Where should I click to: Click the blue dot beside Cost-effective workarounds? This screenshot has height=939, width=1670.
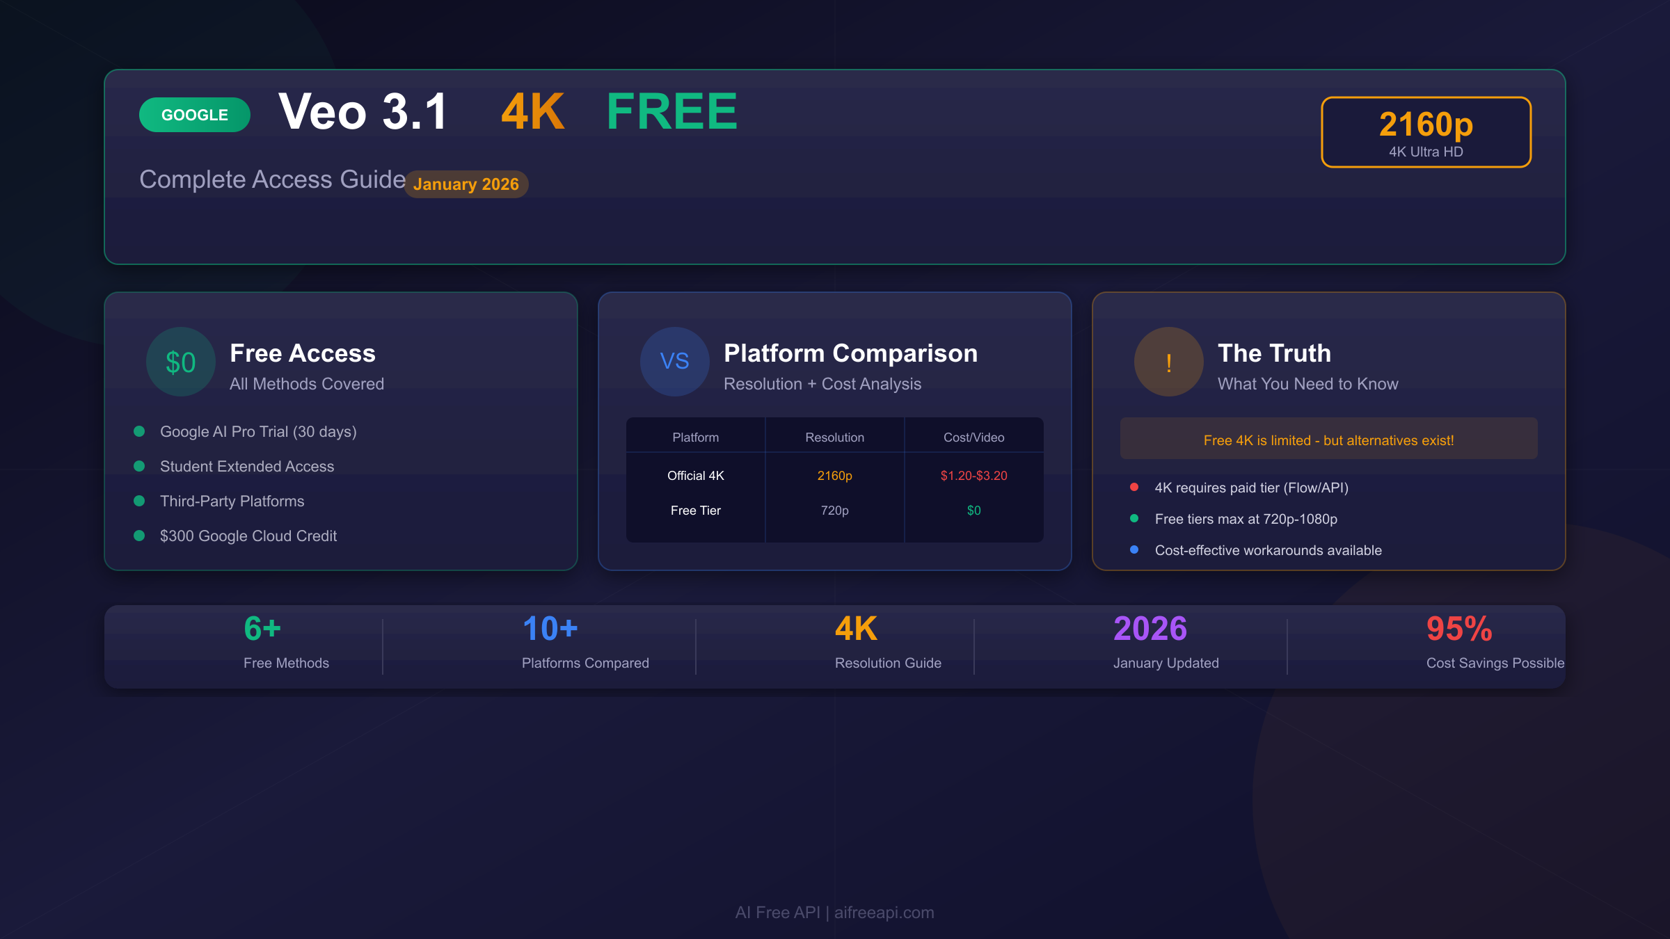1135,550
